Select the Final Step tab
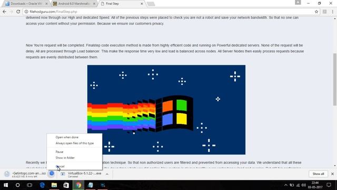 tap(122, 4)
